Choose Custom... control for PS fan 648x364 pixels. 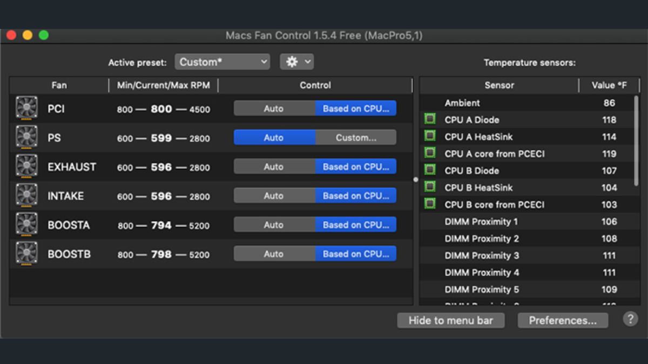tap(356, 138)
